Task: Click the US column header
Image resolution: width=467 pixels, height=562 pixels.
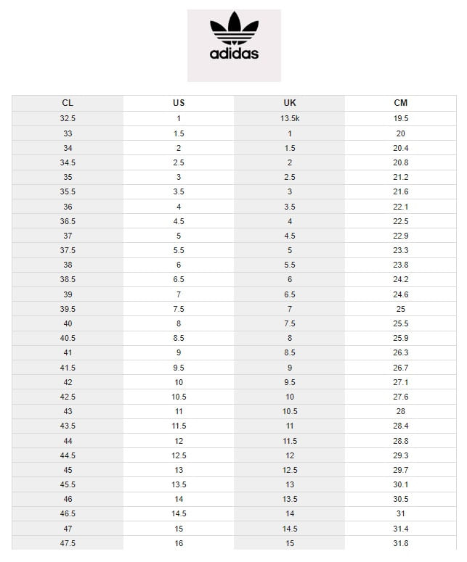Action: (179, 103)
